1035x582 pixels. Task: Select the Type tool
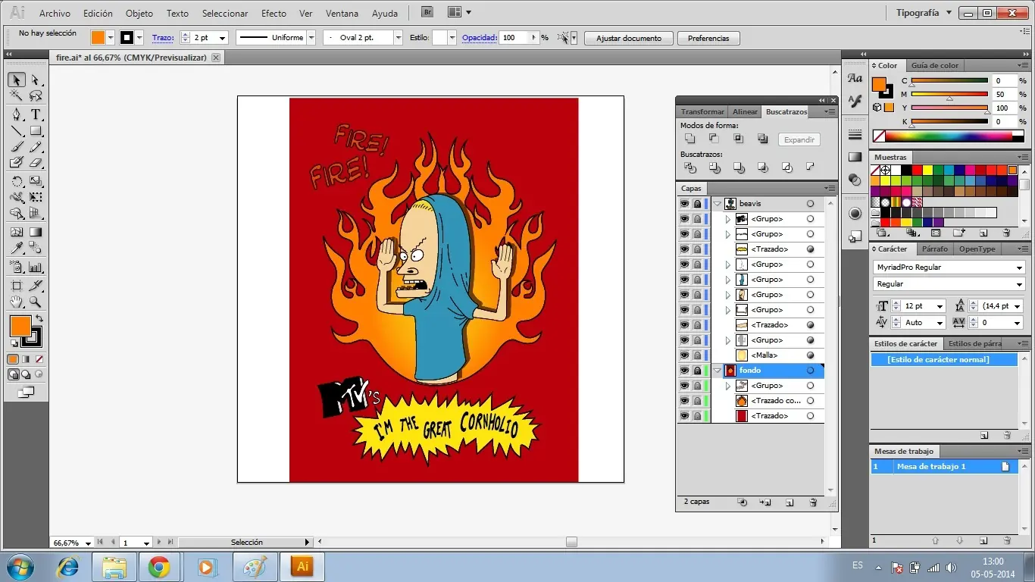[x=36, y=114]
